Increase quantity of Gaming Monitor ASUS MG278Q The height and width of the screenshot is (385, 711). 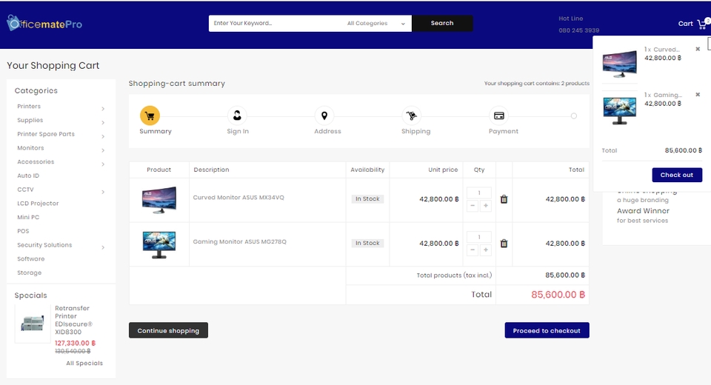486,250
